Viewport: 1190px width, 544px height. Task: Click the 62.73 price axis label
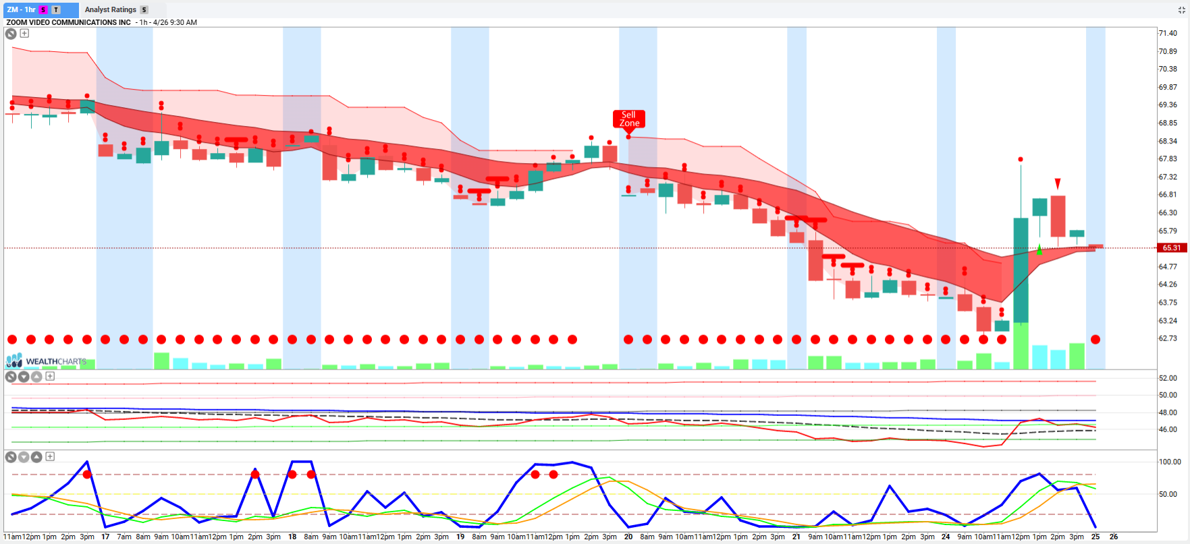(1168, 338)
